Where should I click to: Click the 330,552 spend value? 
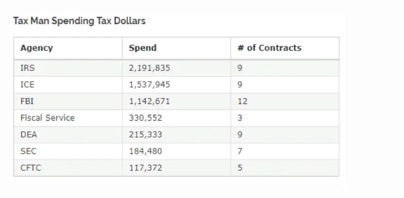(146, 118)
